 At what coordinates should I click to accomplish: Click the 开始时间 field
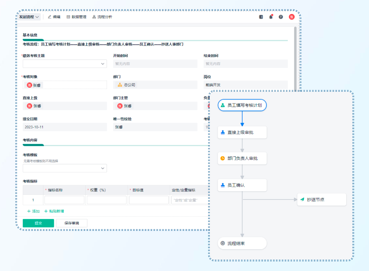155,64
